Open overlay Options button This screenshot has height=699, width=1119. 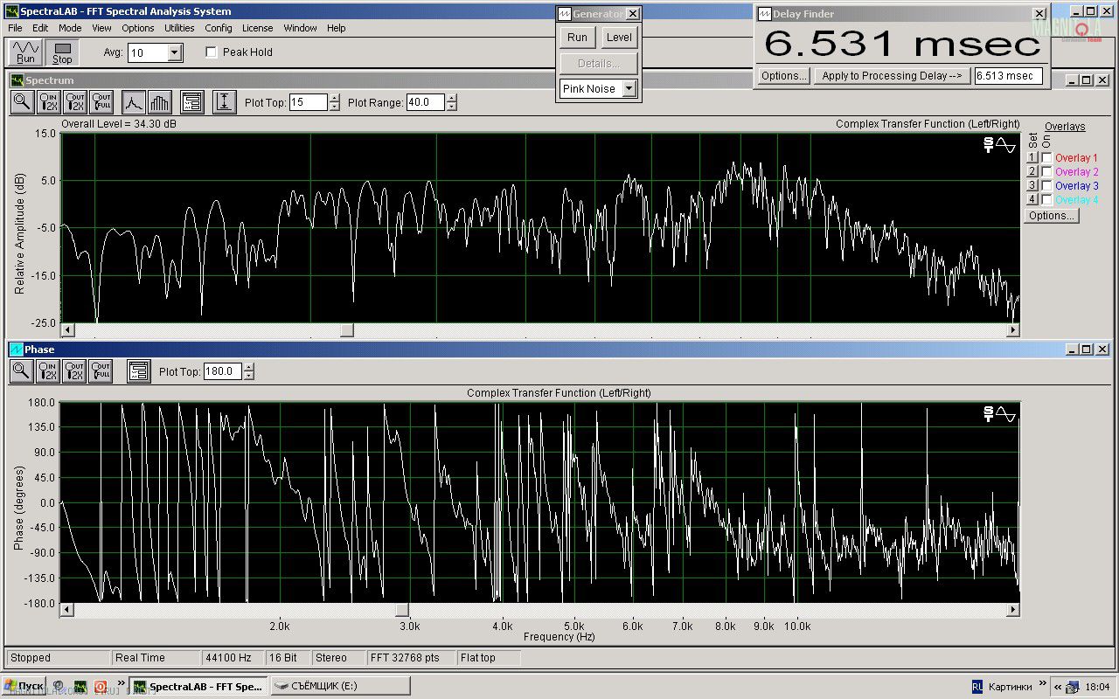click(x=1052, y=216)
